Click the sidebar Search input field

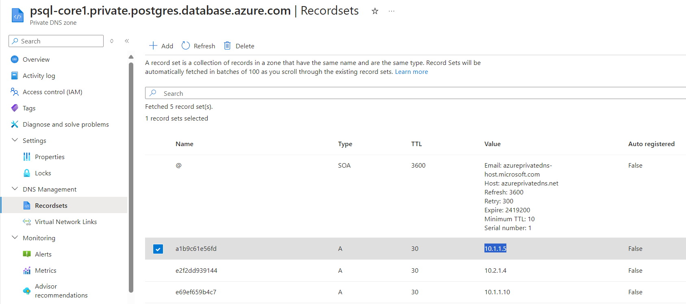(56, 41)
